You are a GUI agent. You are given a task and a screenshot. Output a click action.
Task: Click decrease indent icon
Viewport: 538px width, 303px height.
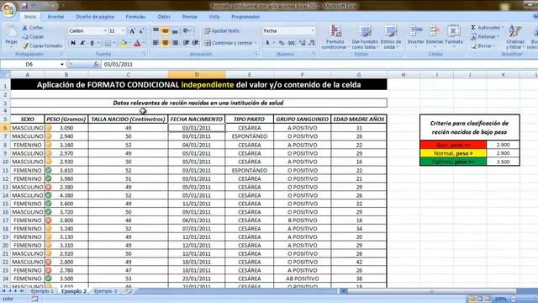[x=186, y=43]
